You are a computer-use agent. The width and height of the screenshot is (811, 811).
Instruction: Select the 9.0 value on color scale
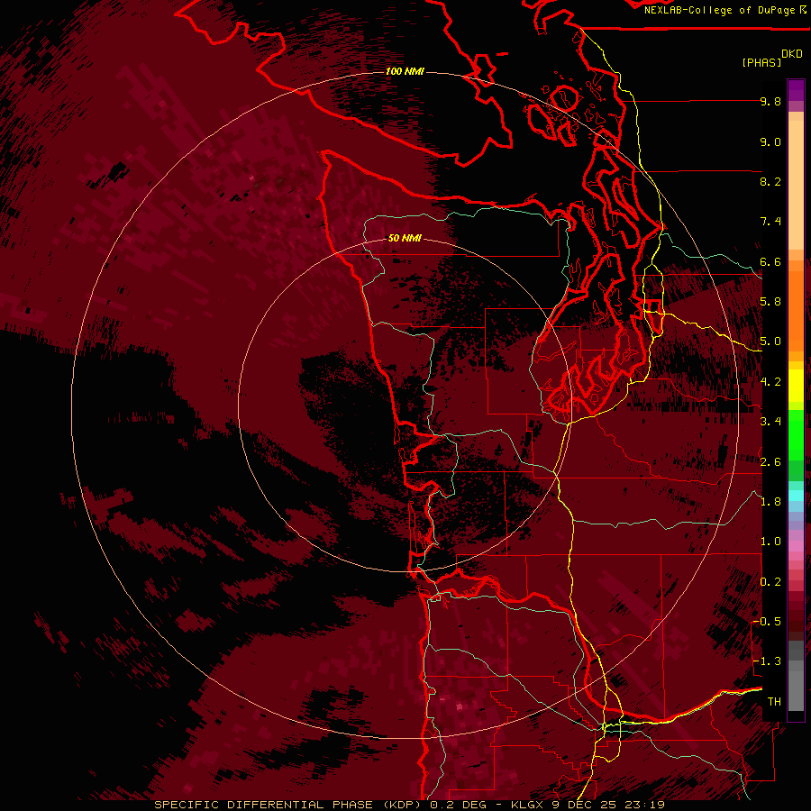pyautogui.click(x=770, y=141)
